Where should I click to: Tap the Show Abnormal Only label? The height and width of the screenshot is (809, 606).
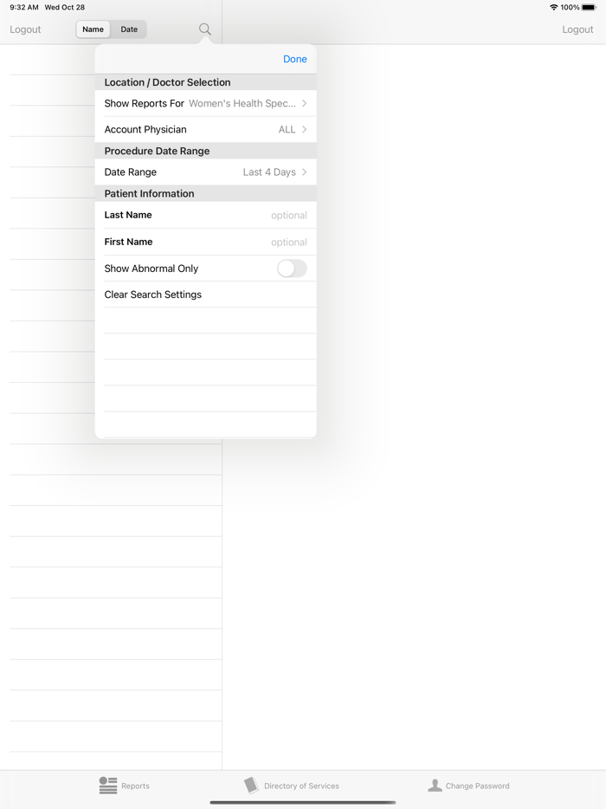click(x=151, y=269)
